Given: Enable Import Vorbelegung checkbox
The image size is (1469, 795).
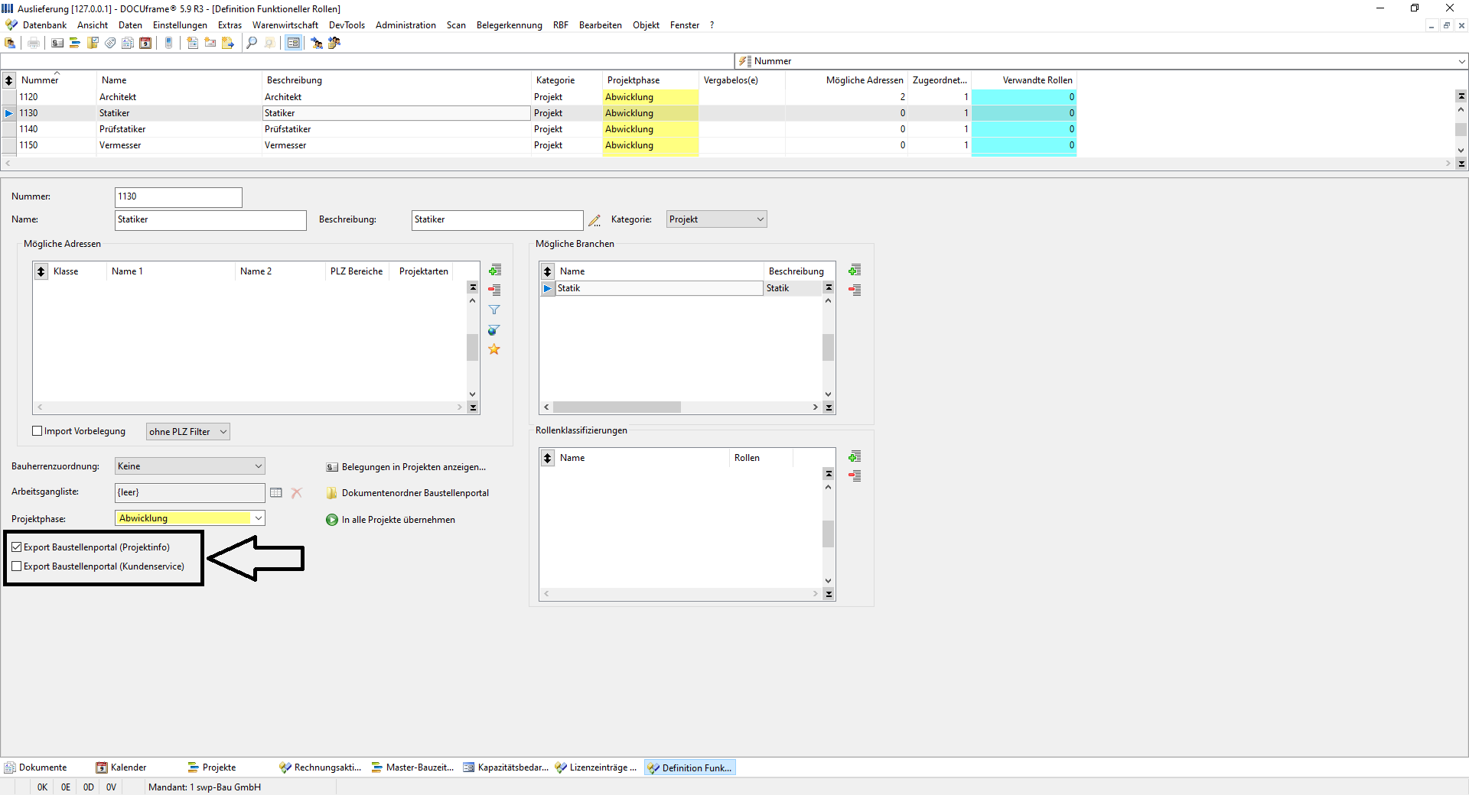Looking at the screenshot, I should [37, 431].
